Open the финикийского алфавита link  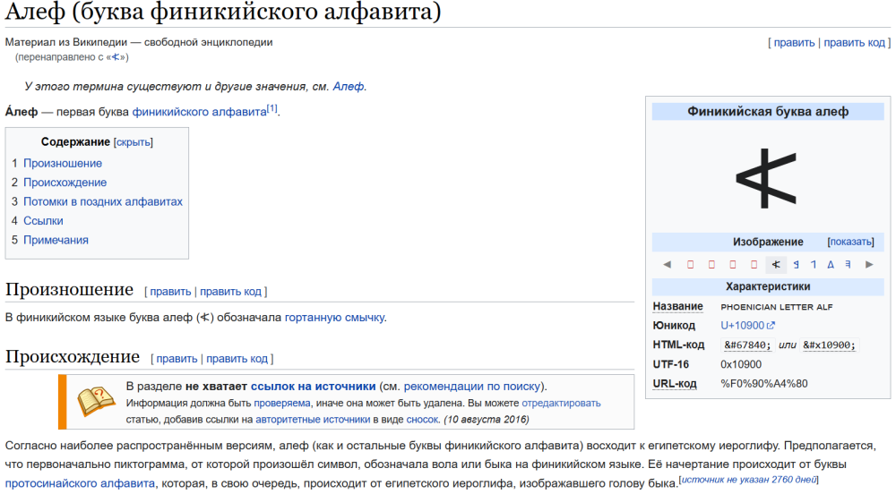[200, 113]
